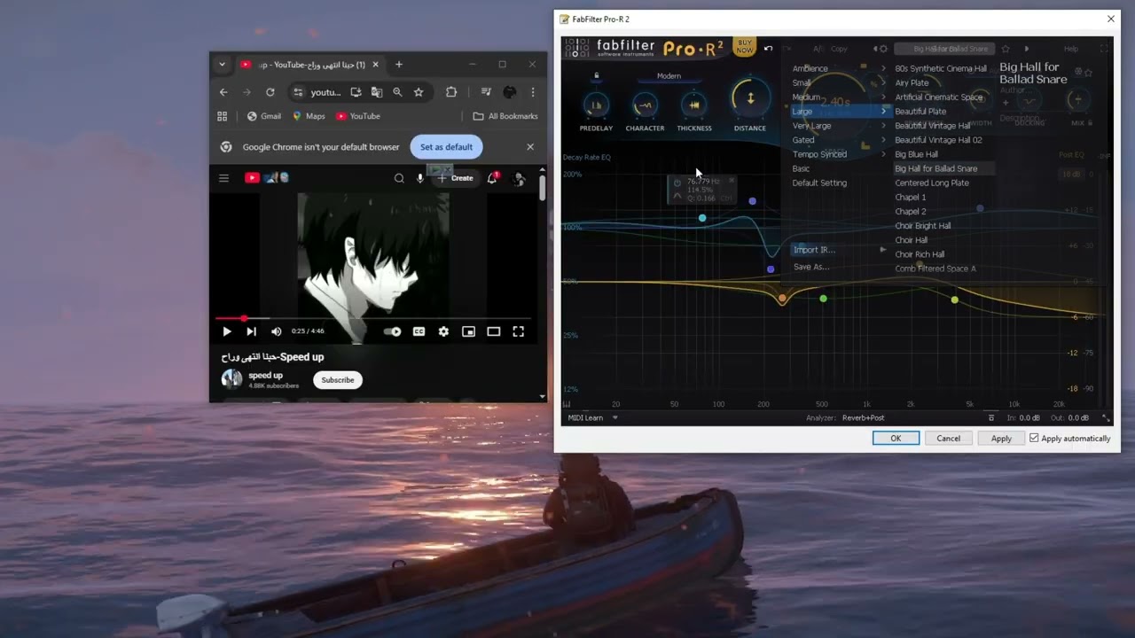The width and height of the screenshot is (1135, 638).
Task: Enter fullscreen on the YouTube player
Action: [x=519, y=331]
